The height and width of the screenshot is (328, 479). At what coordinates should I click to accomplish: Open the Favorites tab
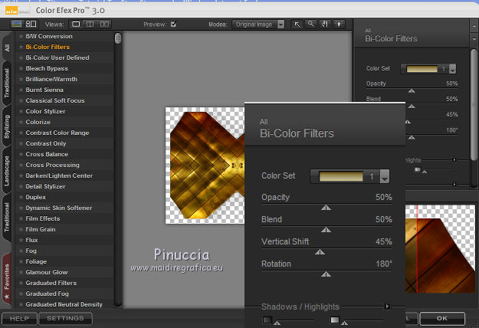(x=7, y=281)
